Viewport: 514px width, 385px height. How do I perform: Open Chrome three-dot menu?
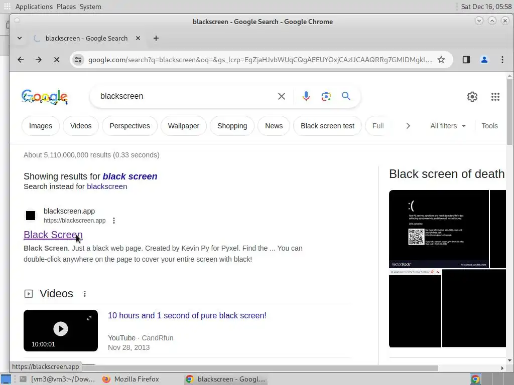point(502,60)
